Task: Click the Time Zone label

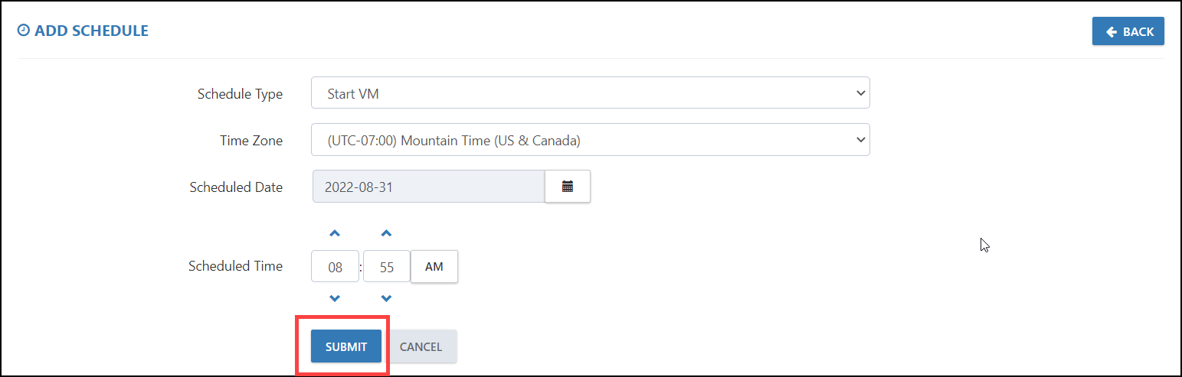Action: [x=251, y=141]
